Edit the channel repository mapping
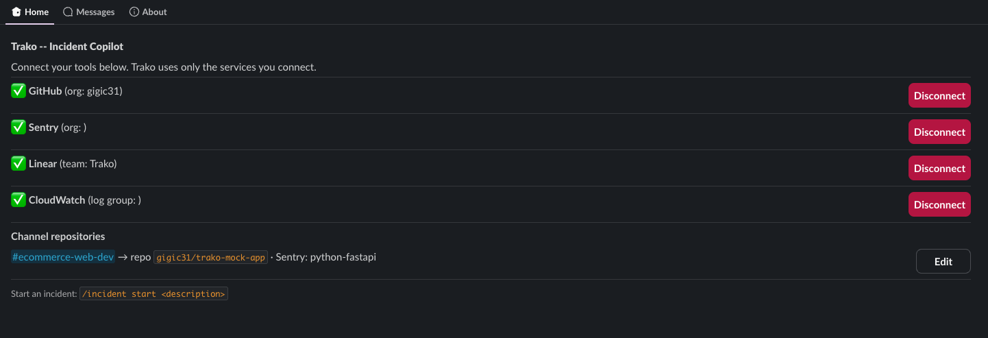This screenshot has width=988, height=338. pyautogui.click(x=943, y=261)
